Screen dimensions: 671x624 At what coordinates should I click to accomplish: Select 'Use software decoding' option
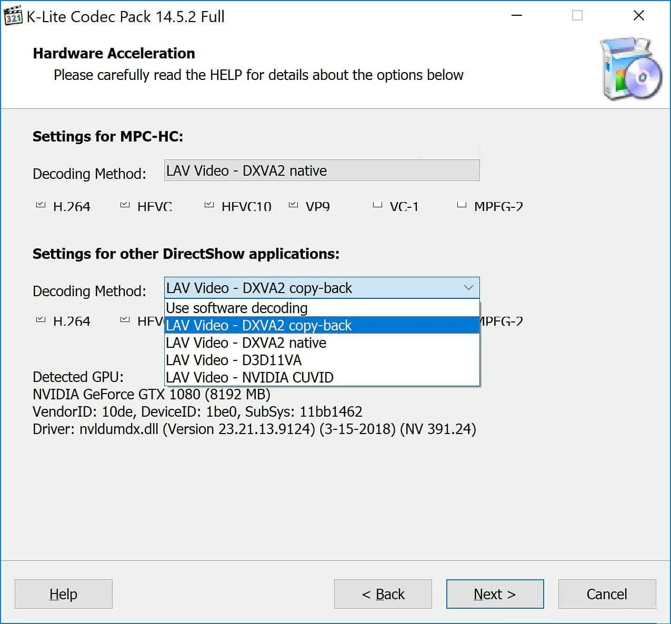click(x=322, y=308)
